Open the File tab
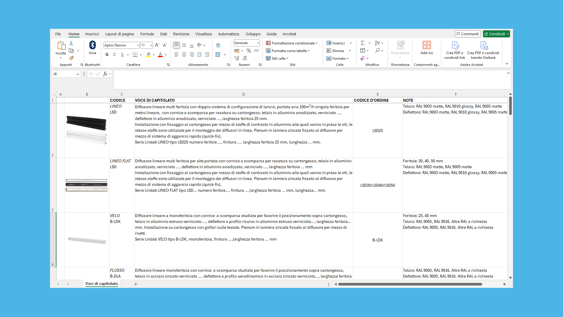The width and height of the screenshot is (563, 317). (58, 34)
